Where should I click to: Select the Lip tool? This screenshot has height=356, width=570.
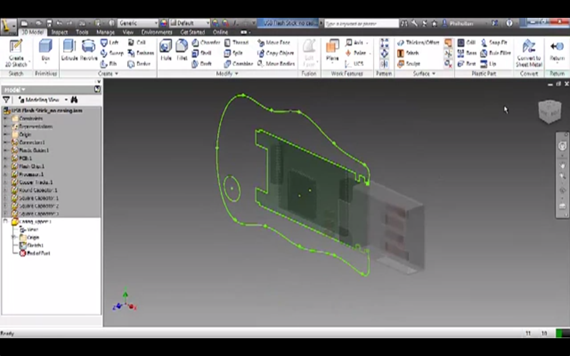click(488, 64)
